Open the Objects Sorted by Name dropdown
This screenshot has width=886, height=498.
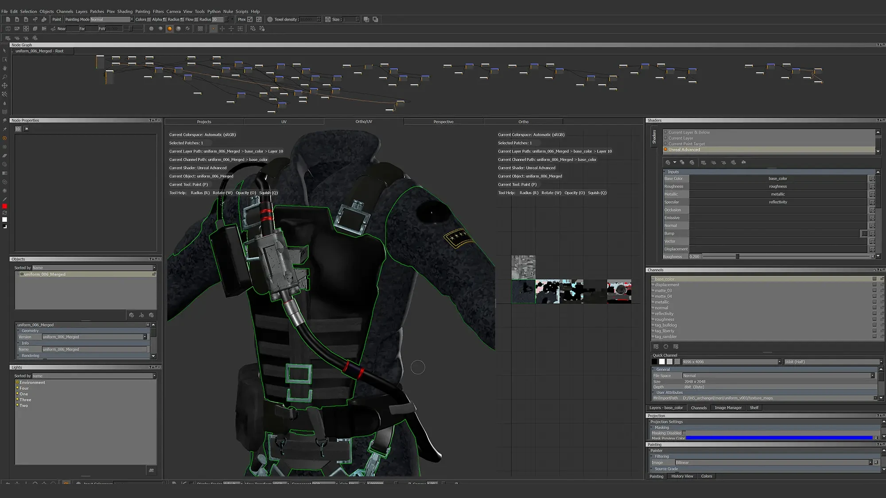click(x=94, y=268)
